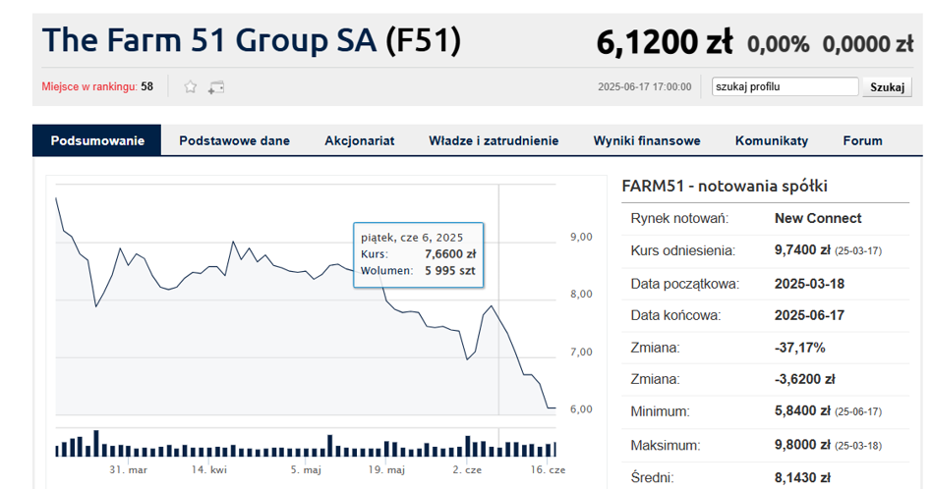Select the New Connect market value
Viewport: 932px width, 489px height.
click(818, 218)
